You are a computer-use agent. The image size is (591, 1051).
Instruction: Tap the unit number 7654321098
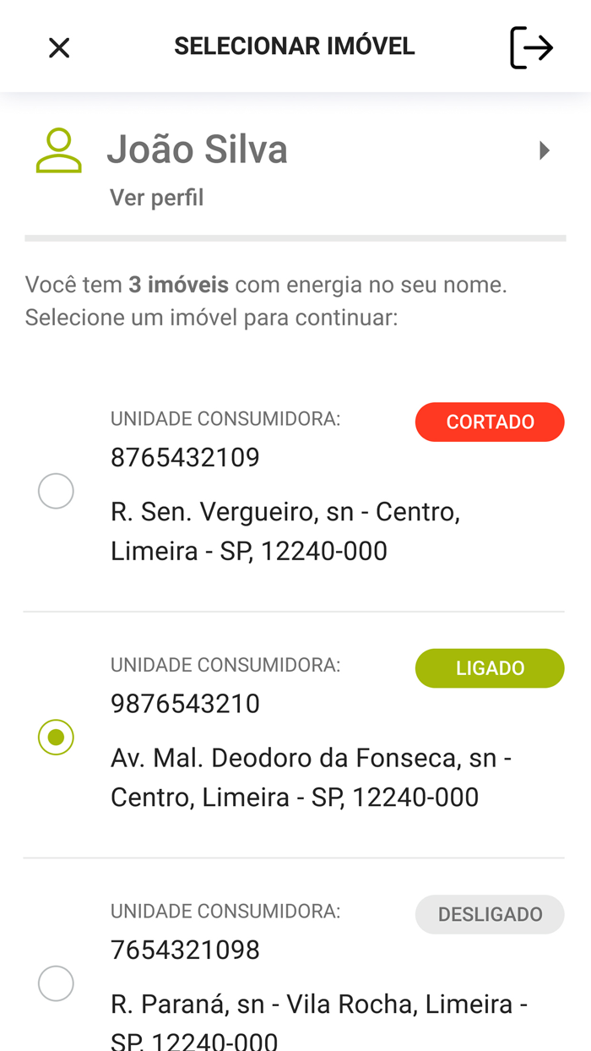click(x=185, y=950)
